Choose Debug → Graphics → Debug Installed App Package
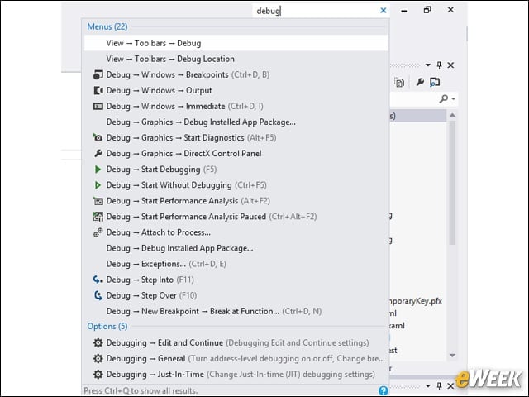 236,122
